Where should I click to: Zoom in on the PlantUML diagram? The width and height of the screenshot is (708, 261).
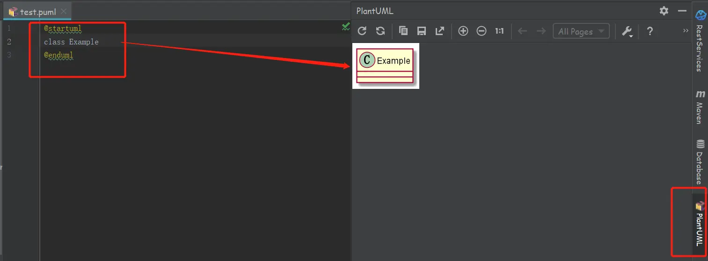pos(463,31)
